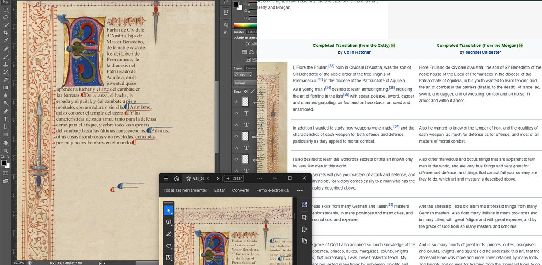Image resolution: width=542 pixels, height=265 pixels.
Task: Open the Editar menu in Acrobat
Action: click(x=220, y=190)
